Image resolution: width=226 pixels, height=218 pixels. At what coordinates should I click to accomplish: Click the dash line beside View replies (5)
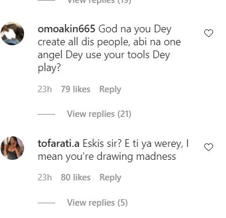point(46,203)
